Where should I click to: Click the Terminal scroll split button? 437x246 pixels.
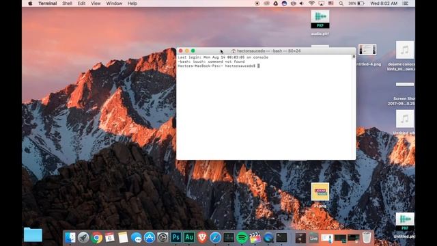(354, 57)
